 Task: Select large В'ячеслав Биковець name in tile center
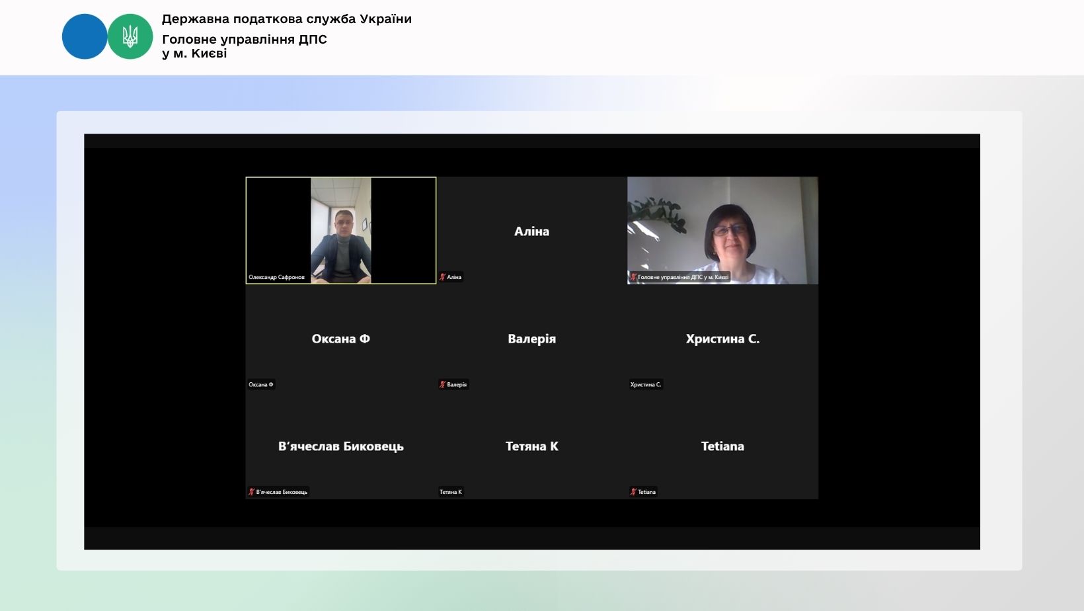coord(340,446)
